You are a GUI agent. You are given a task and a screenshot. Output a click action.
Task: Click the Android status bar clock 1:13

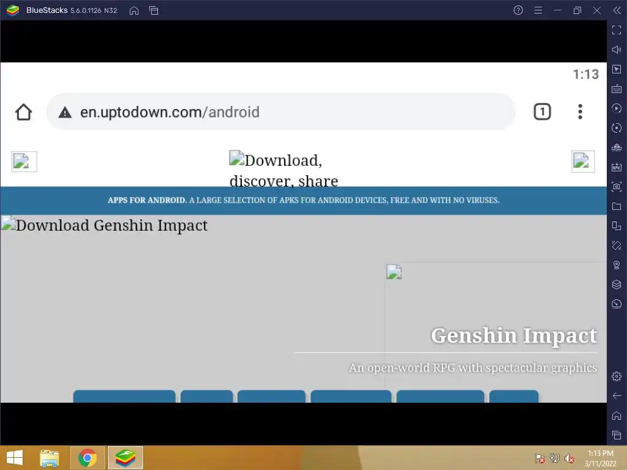[585, 74]
